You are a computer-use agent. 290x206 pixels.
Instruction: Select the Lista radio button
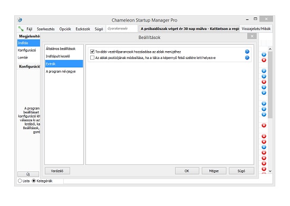[20, 181]
